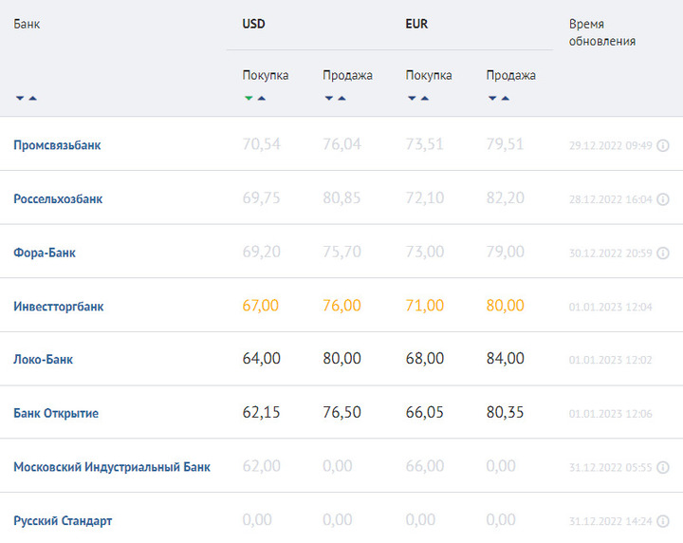Click Продажа header under USD
The image size is (683, 543).
(347, 75)
